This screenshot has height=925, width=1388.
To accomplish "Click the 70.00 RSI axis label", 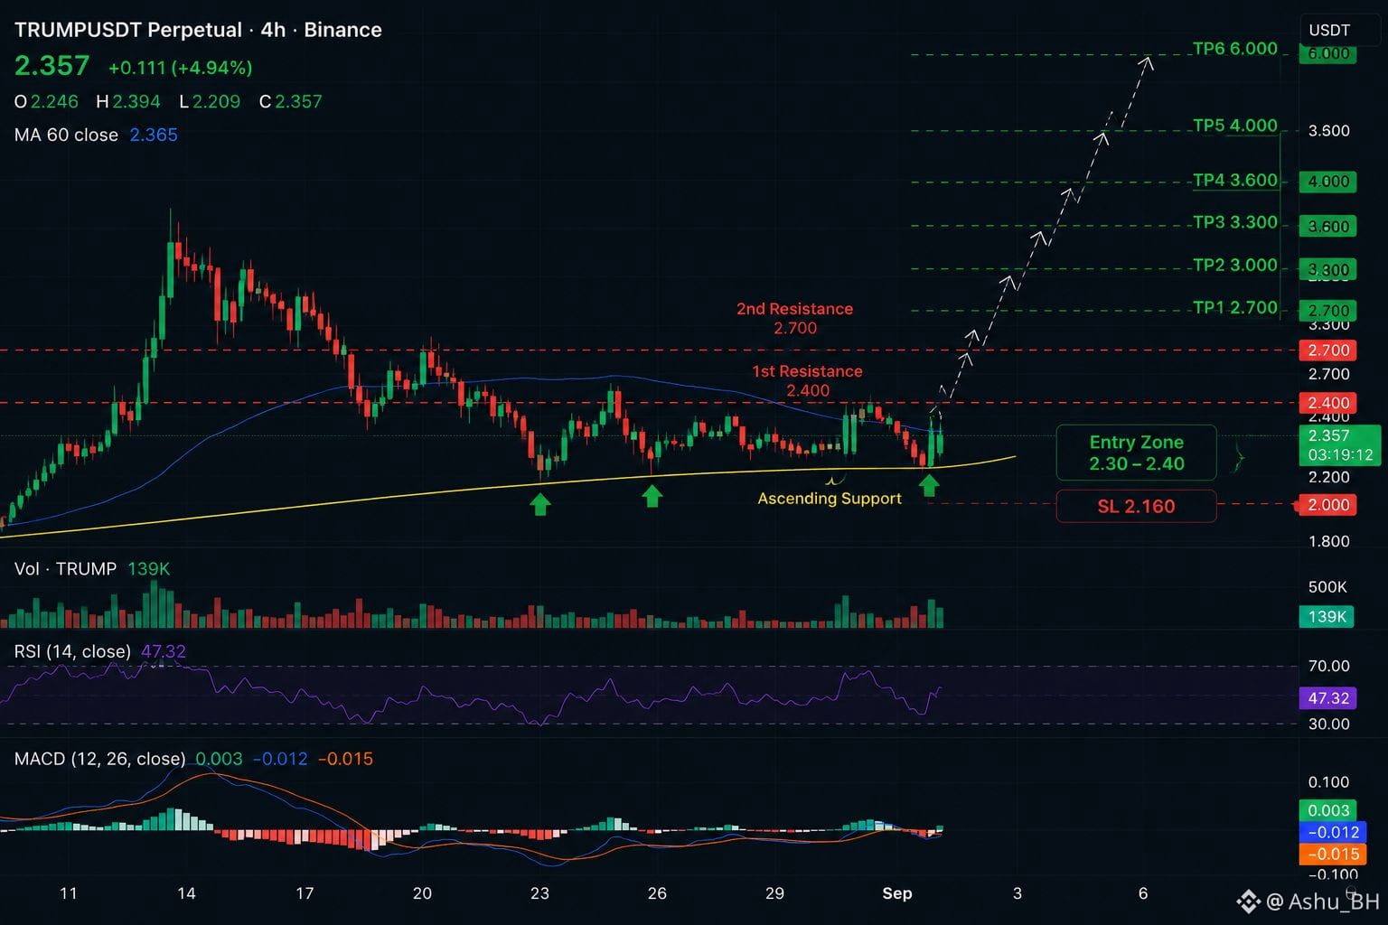I will (x=1328, y=666).
